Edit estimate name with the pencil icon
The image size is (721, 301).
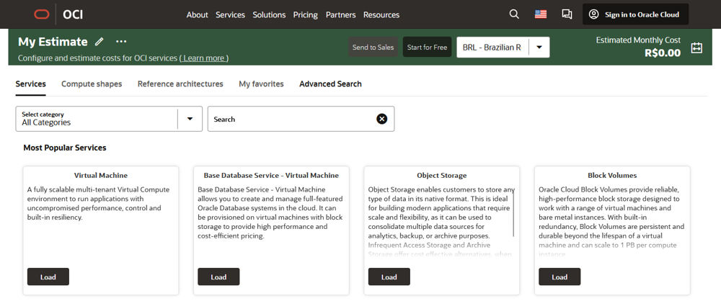pyautogui.click(x=99, y=42)
